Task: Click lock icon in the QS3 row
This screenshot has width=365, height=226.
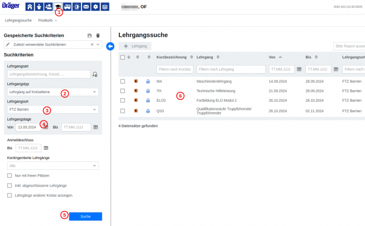Action: coord(148,111)
